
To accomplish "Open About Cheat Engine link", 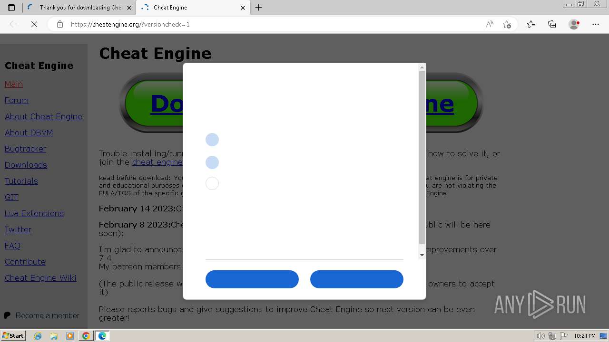I will (43, 116).
